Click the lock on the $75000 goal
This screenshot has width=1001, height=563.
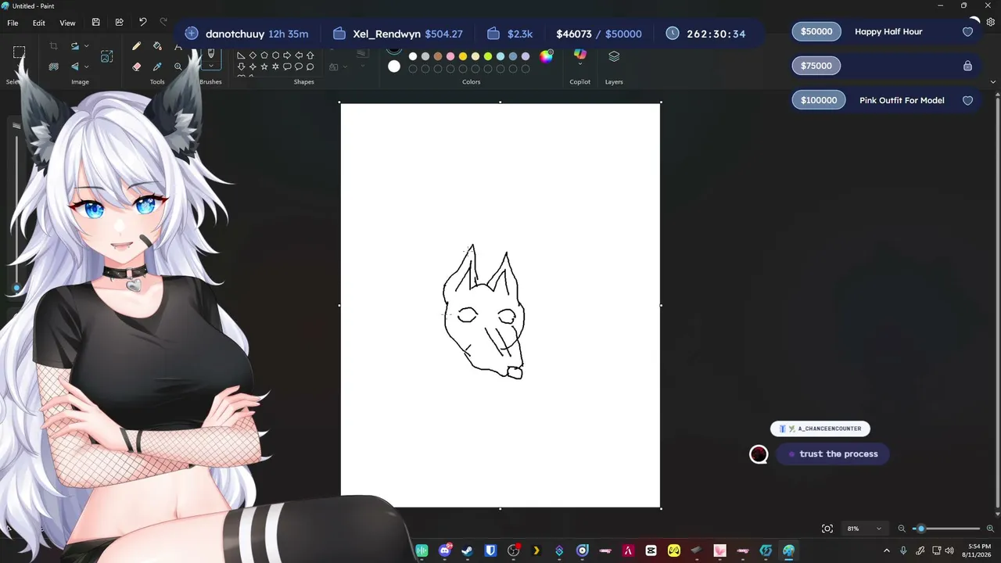[x=967, y=66]
